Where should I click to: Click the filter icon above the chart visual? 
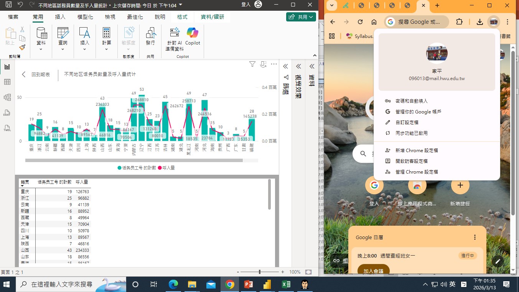pos(252,64)
